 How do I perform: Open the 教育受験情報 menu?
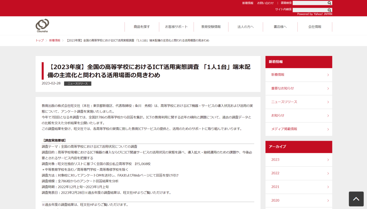tap(211, 27)
